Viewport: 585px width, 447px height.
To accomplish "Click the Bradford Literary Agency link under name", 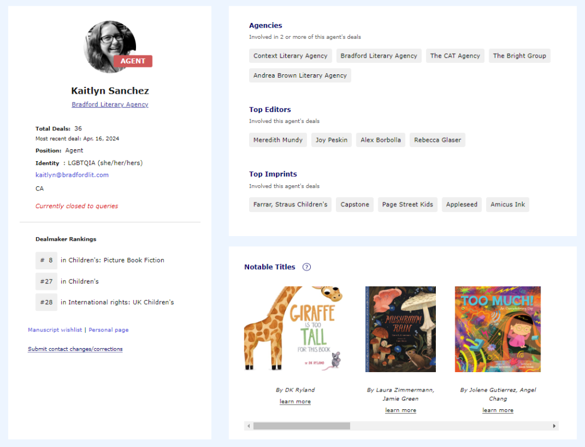I will click(110, 105).
